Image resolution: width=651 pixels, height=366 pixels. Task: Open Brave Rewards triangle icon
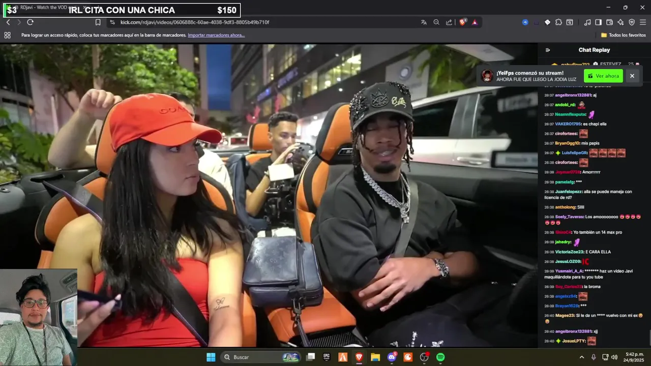click(475, 22)
